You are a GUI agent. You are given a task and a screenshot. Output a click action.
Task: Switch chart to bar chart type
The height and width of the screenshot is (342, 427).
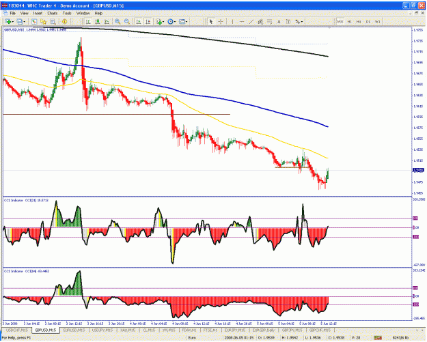coord(88,21)
